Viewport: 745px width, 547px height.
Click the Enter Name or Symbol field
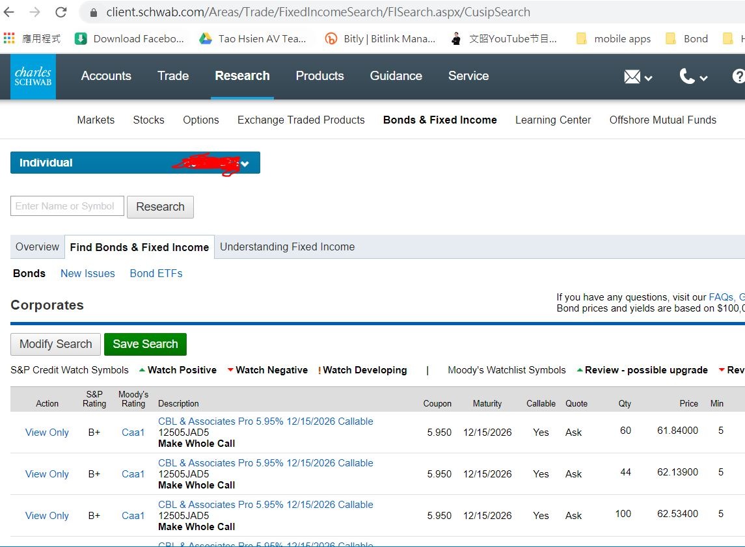pyautogui.click(x=67, y=206)
